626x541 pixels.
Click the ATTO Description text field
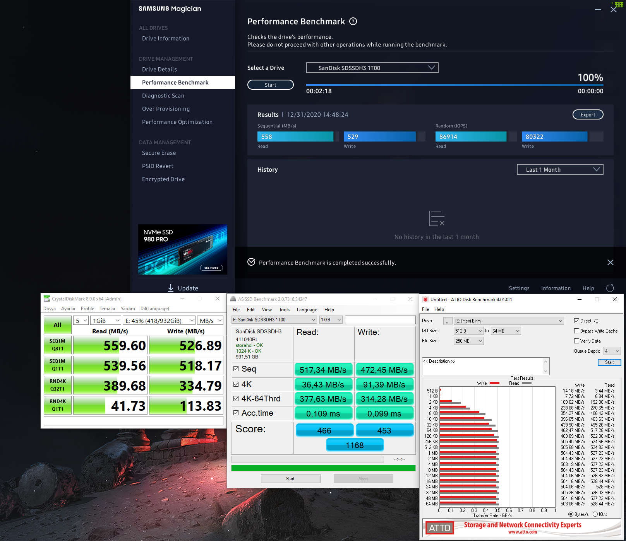(485, 366)
